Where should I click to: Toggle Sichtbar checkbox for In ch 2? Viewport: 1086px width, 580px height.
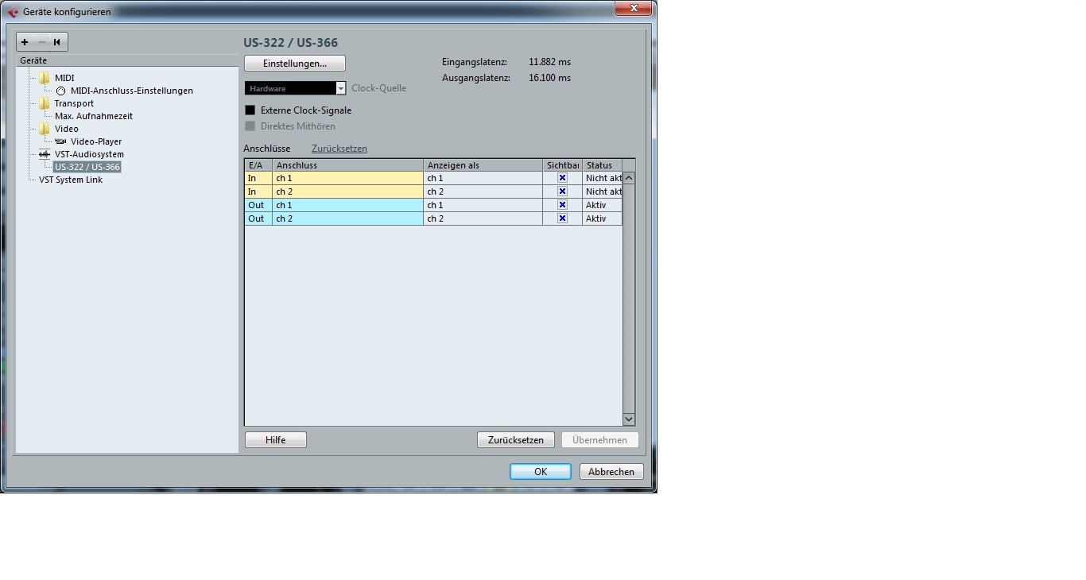(562, 191)
